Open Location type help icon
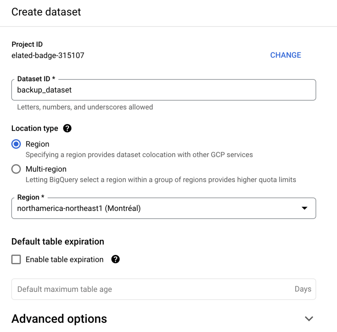 point(67,128)
